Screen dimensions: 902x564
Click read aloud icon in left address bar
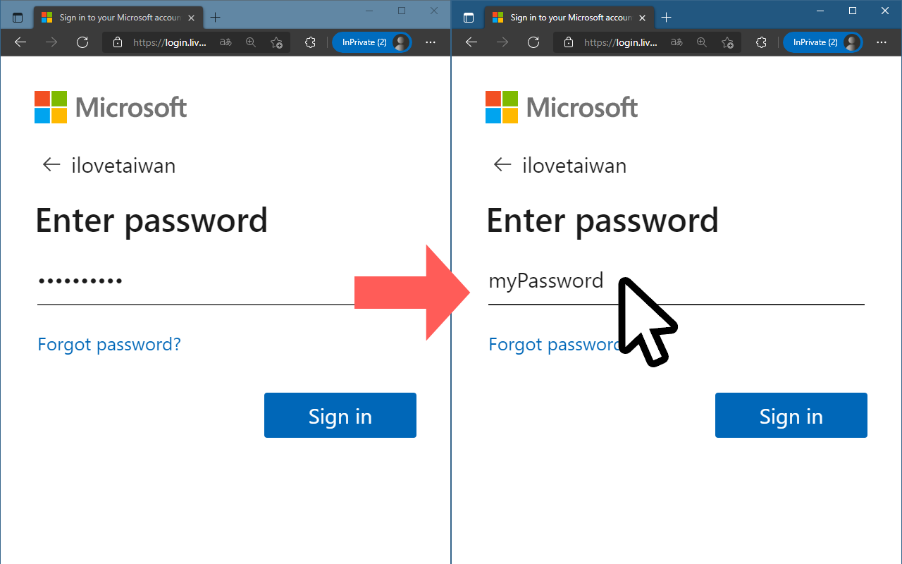(225, 42)
